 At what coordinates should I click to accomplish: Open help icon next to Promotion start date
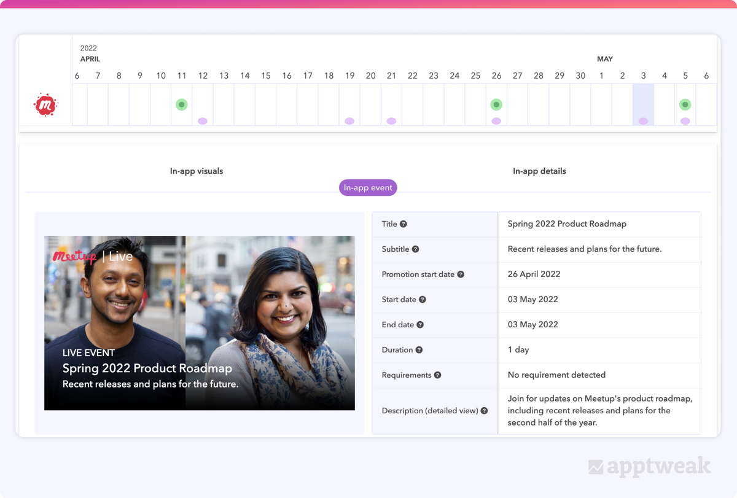(461, 274)
